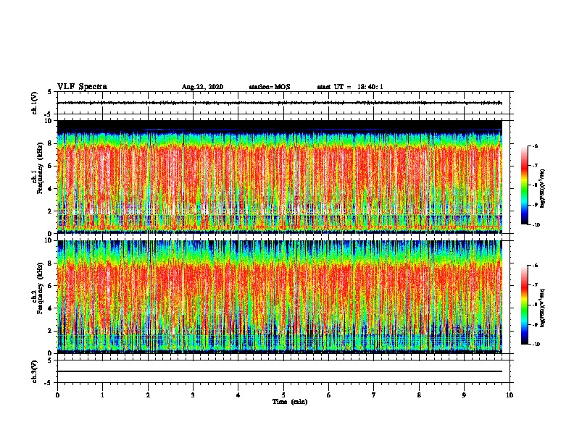Screen dimensions: 574x443
Task: Click the ch.2 spectrogram panel
Action: (280, 297)
